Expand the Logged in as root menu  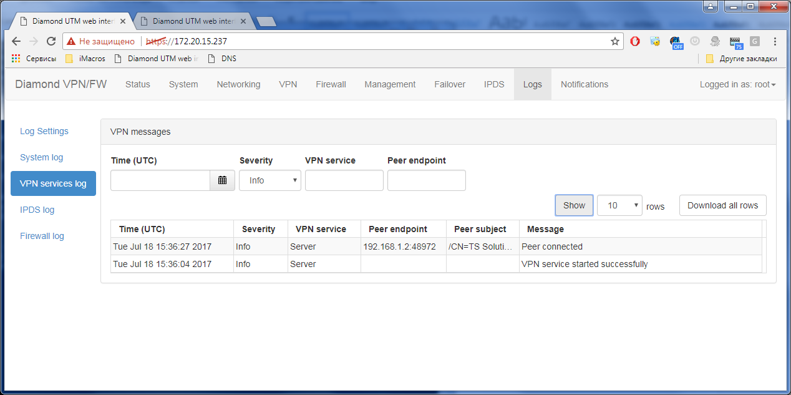click(737, 84)
